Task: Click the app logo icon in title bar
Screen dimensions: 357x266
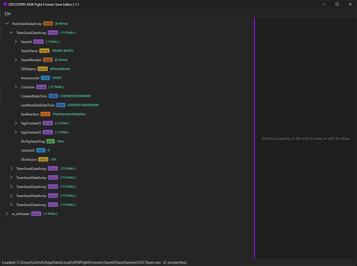Action: [5, 4]
